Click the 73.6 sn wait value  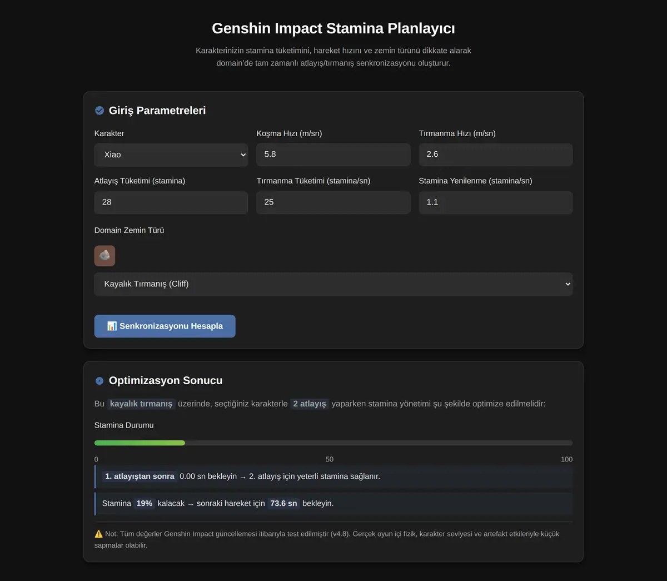[x=283, y=504]
